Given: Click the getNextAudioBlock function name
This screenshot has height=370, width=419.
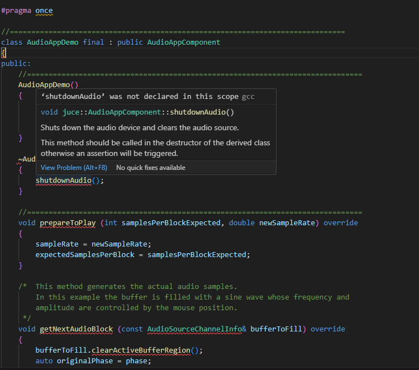Looking at the screenshot, I should (77, 329).
